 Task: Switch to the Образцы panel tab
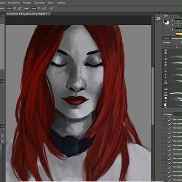[x=175, y=16]
